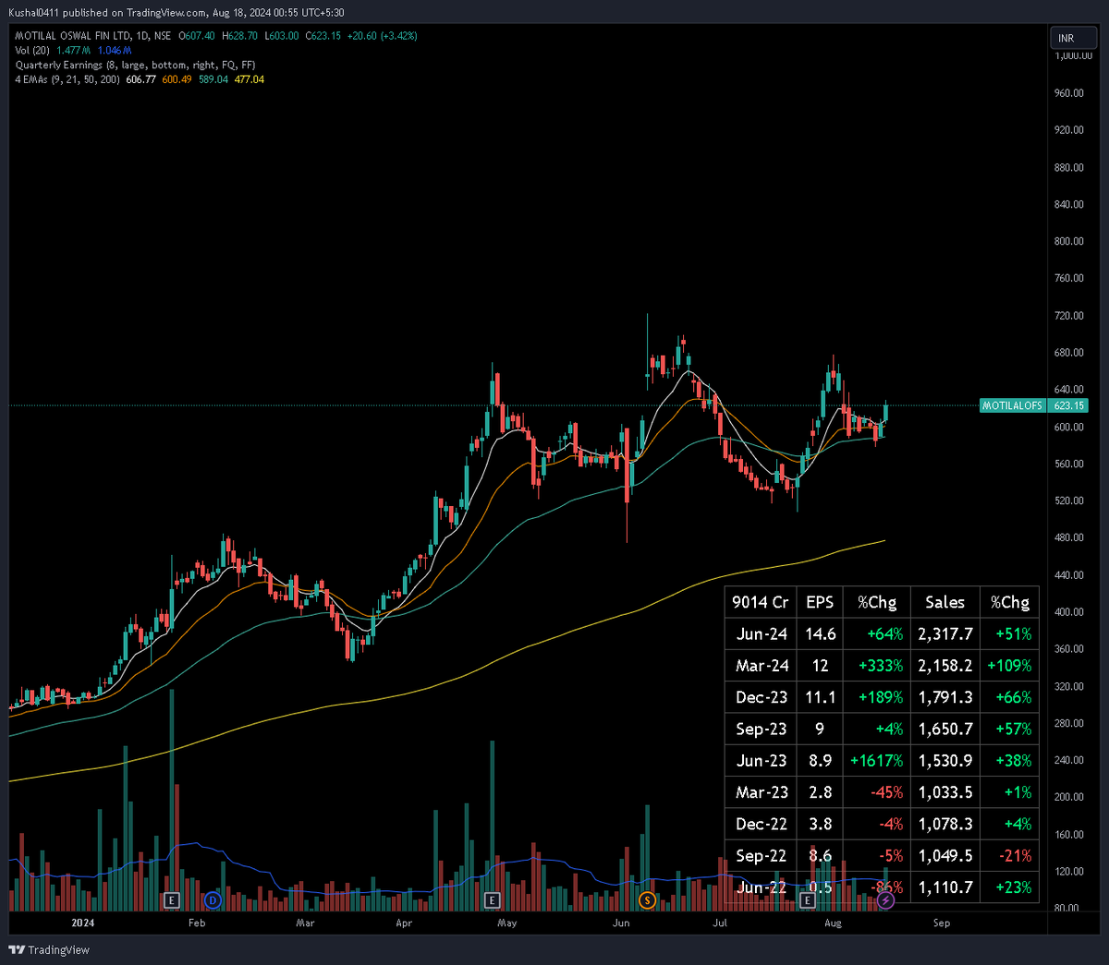
Task: Open the blue D dividend marker
Action: tap(214, 898)
